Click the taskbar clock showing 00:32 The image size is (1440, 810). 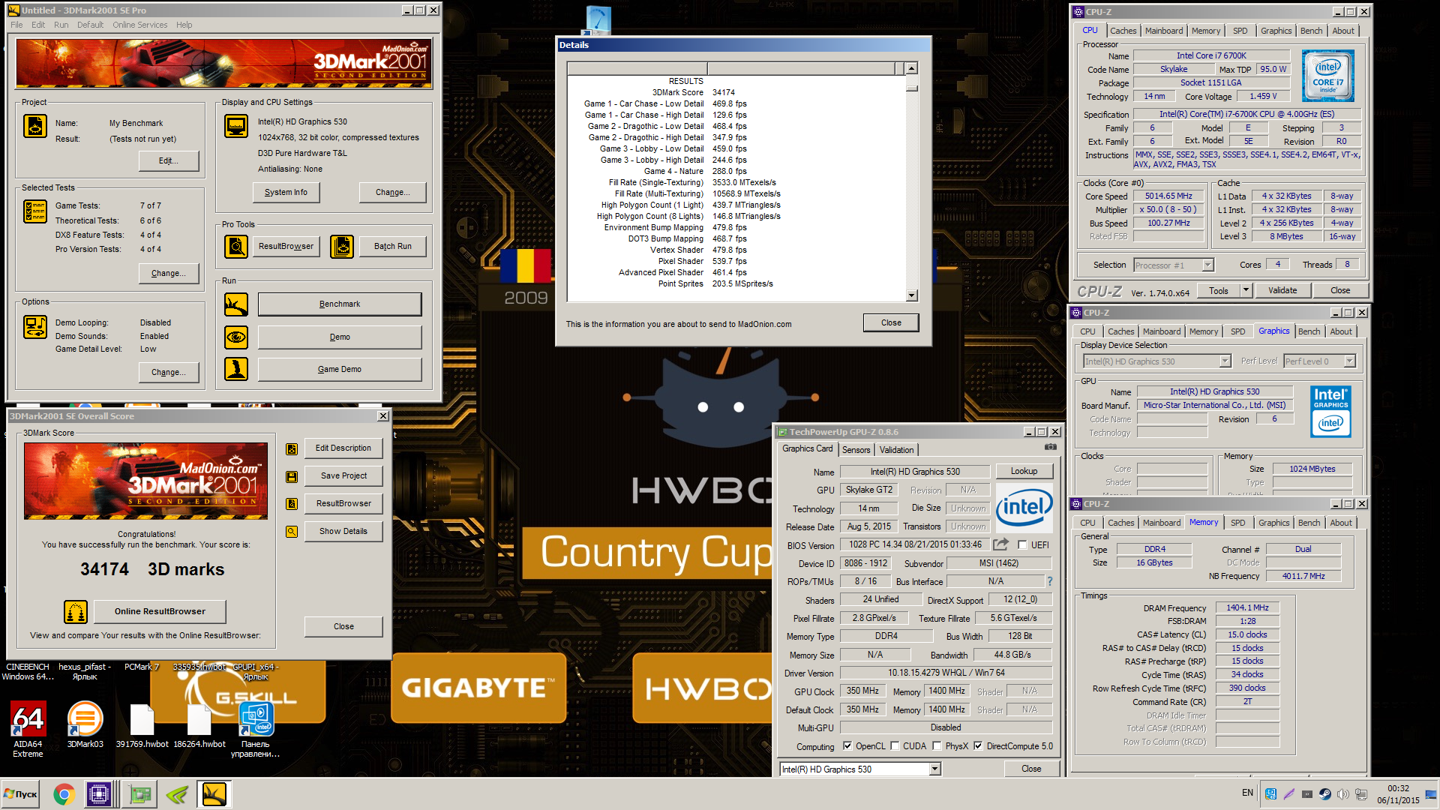[x=1398, y=794]
